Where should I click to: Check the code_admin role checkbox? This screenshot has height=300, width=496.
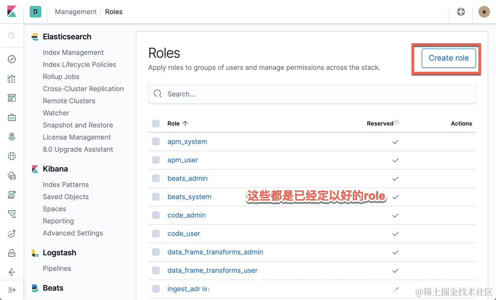pyautogui.click(x=156, y=215)
